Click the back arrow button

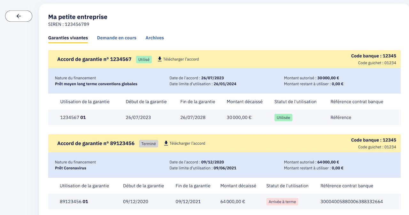coord(19,16)
